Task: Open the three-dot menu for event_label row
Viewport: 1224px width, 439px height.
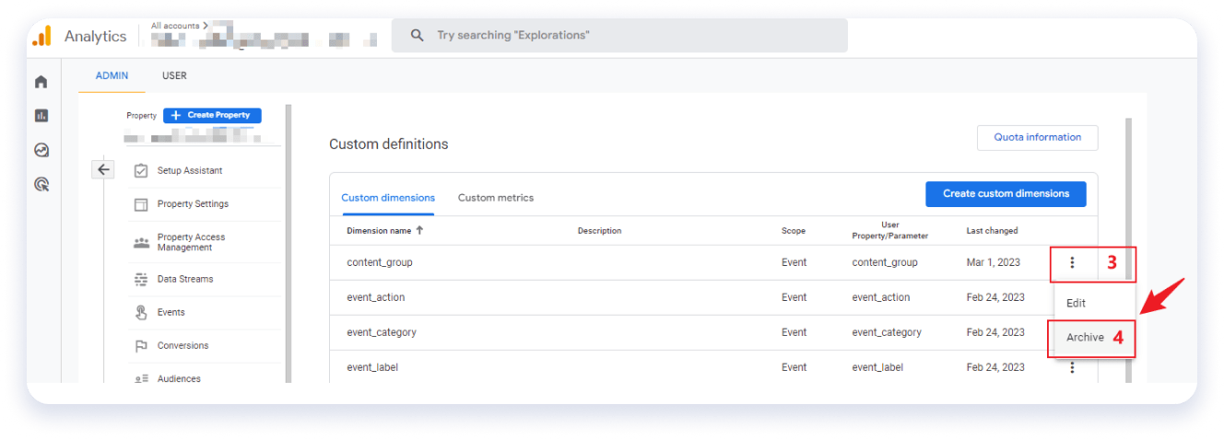Action: [x=1072, y=367]
